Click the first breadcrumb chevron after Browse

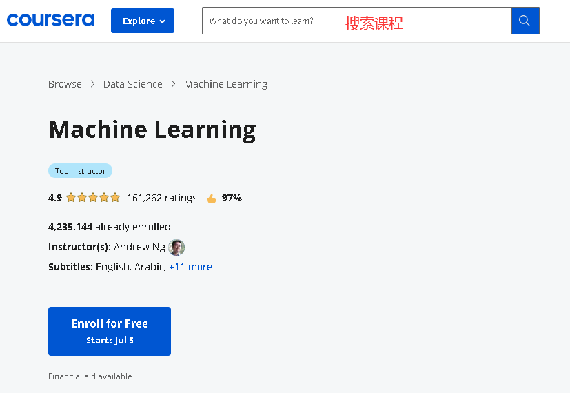[x=93, y=84]
